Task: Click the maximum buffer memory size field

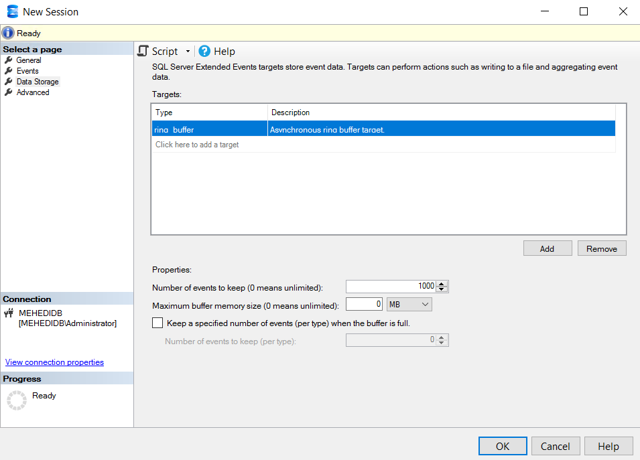Action: point(364,305)
